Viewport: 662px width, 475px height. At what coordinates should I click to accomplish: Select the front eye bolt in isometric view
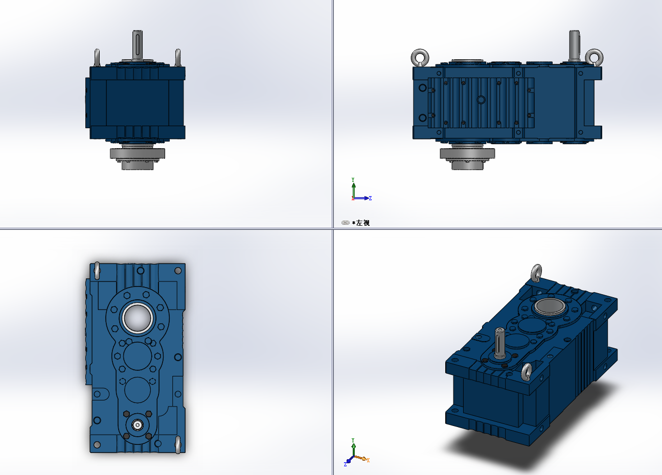pos(527,372)
